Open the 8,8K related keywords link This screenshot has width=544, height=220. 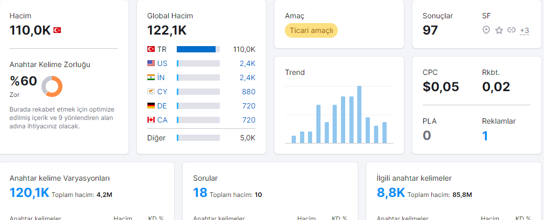click(x=391, y=193)
